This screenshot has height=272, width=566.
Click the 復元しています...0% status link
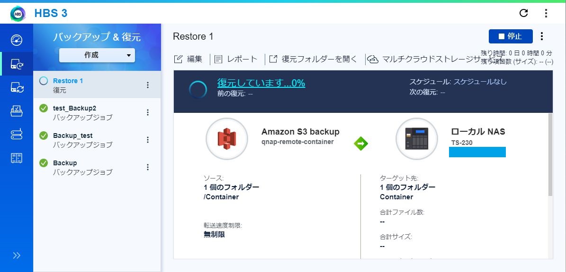[261, 83]
